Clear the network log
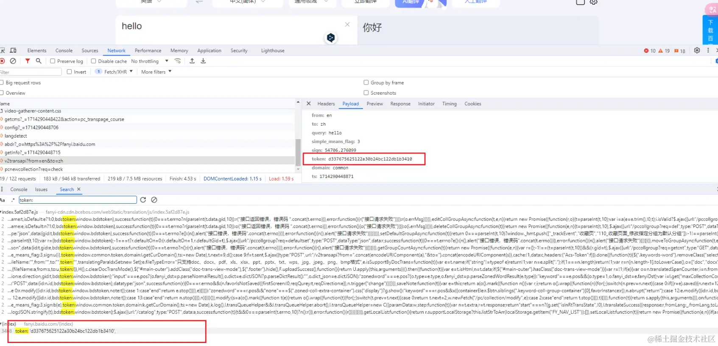The width and height of the screenshot is (718, 346). coord(13,61)
